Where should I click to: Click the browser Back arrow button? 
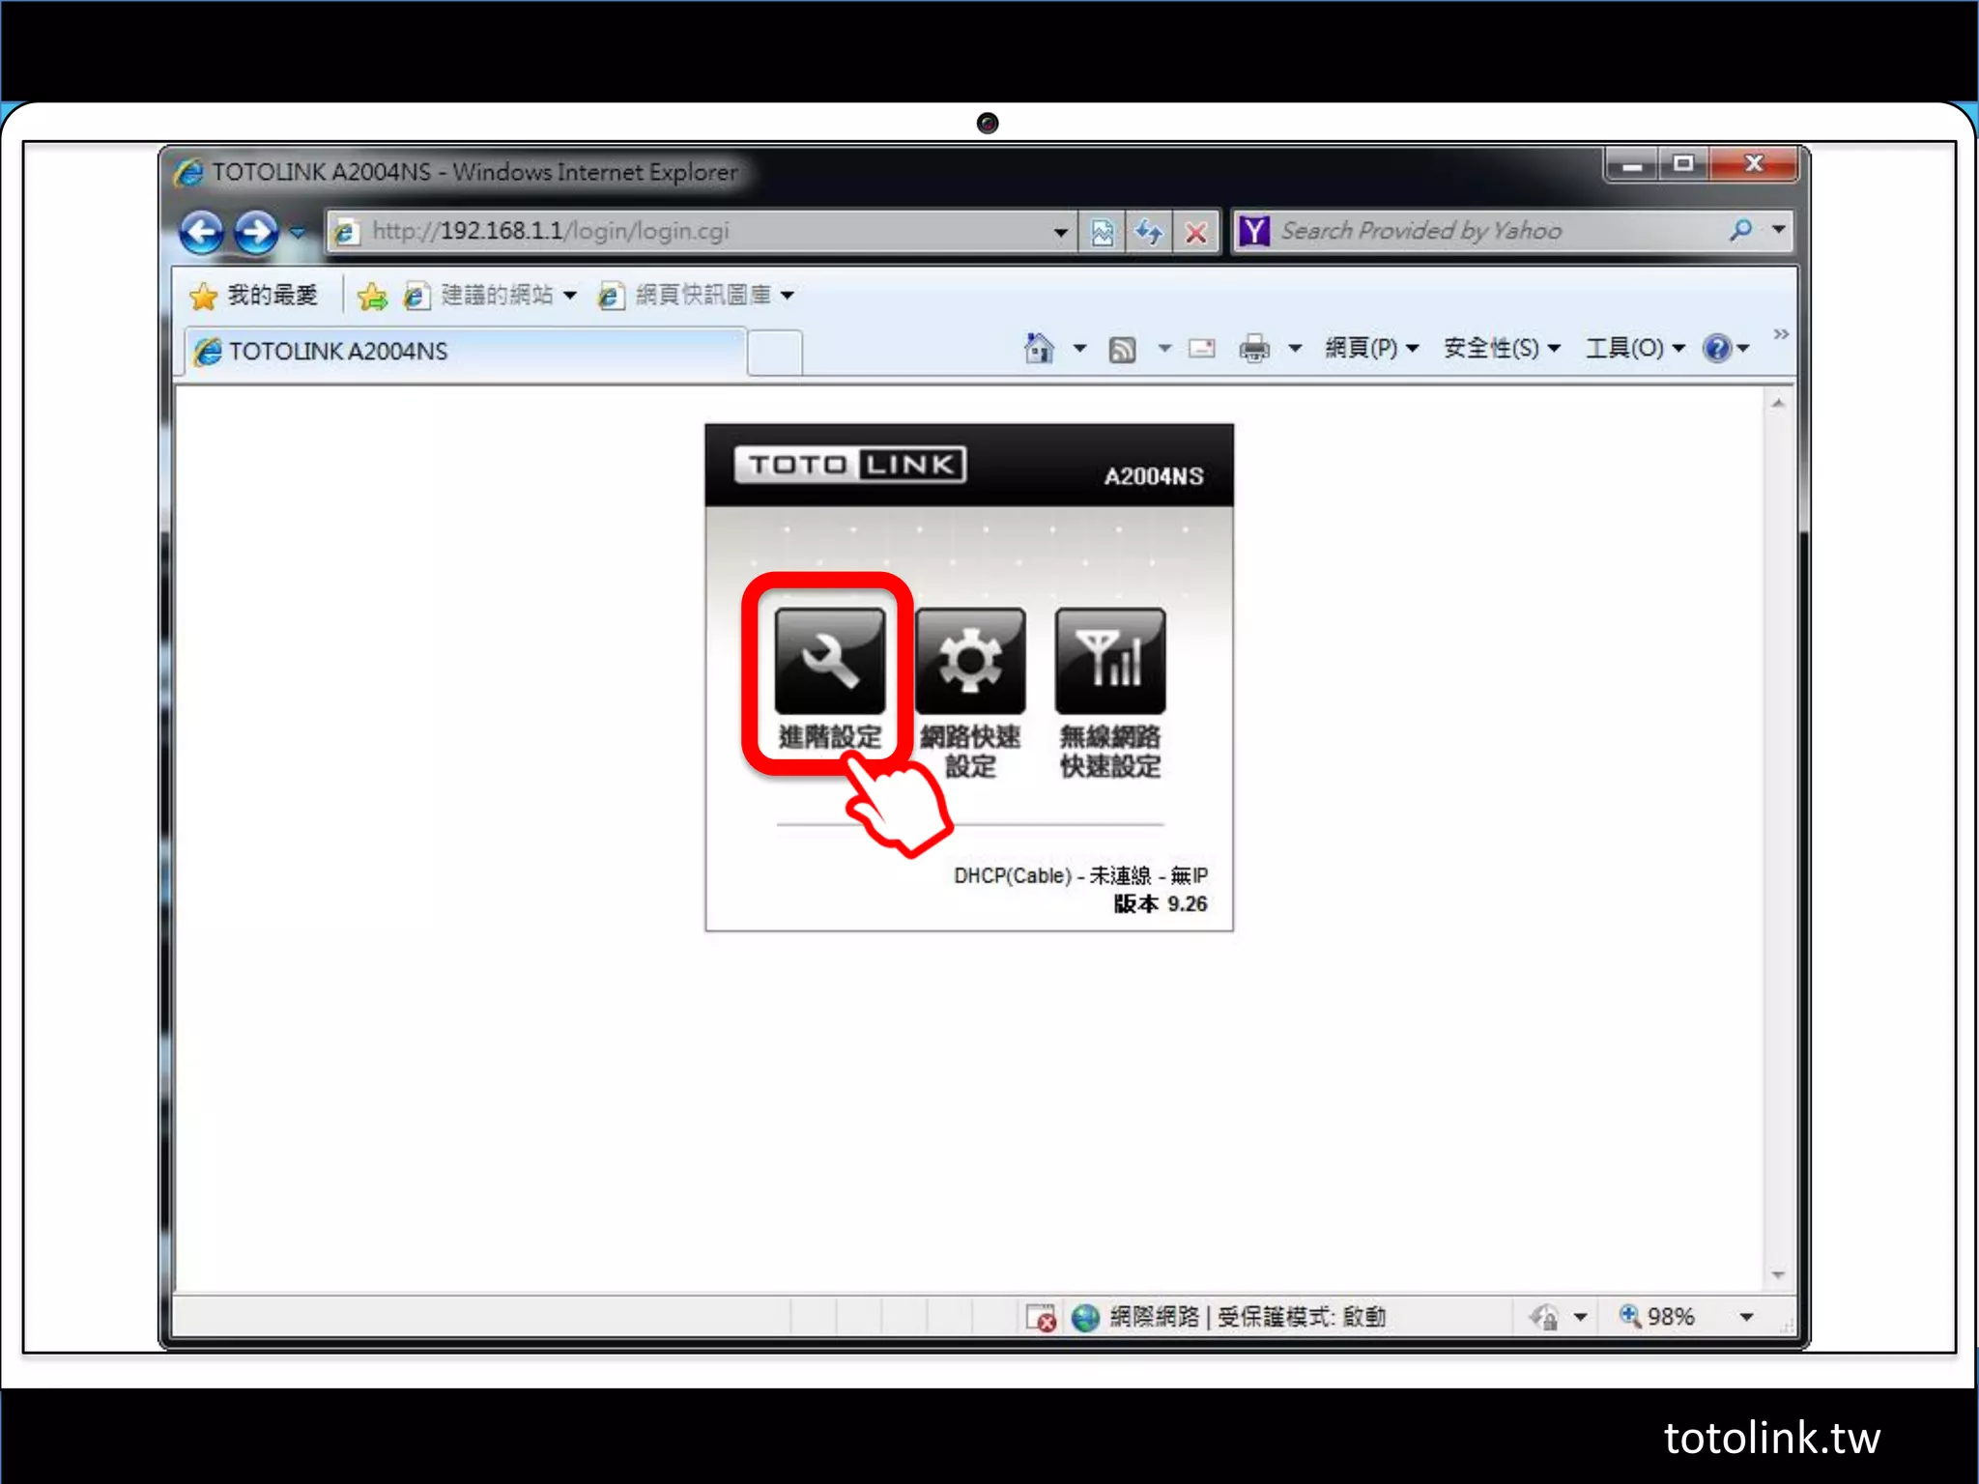click(202, 232)
